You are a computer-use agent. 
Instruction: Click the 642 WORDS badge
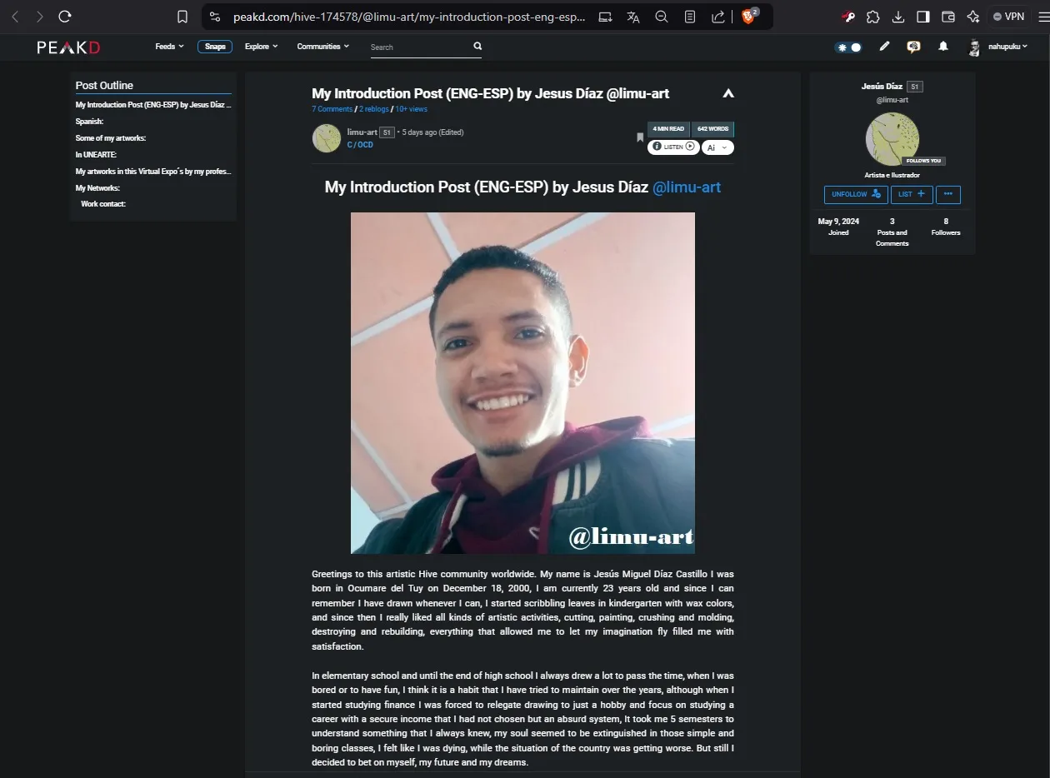click(x=712, y=129)
